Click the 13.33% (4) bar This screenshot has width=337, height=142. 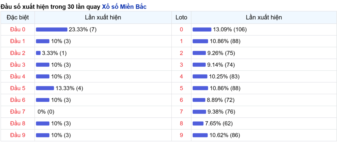click(45, 88)
